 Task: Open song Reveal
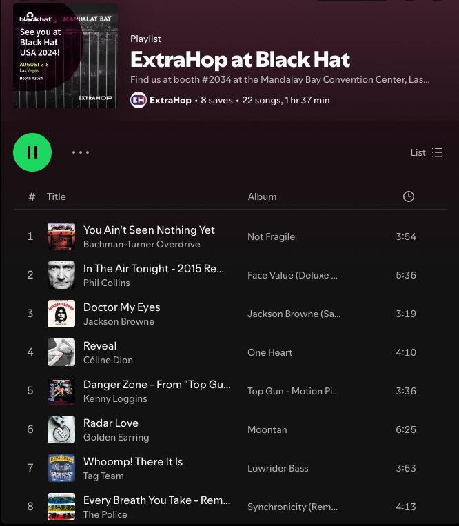[x=100, y=345]
